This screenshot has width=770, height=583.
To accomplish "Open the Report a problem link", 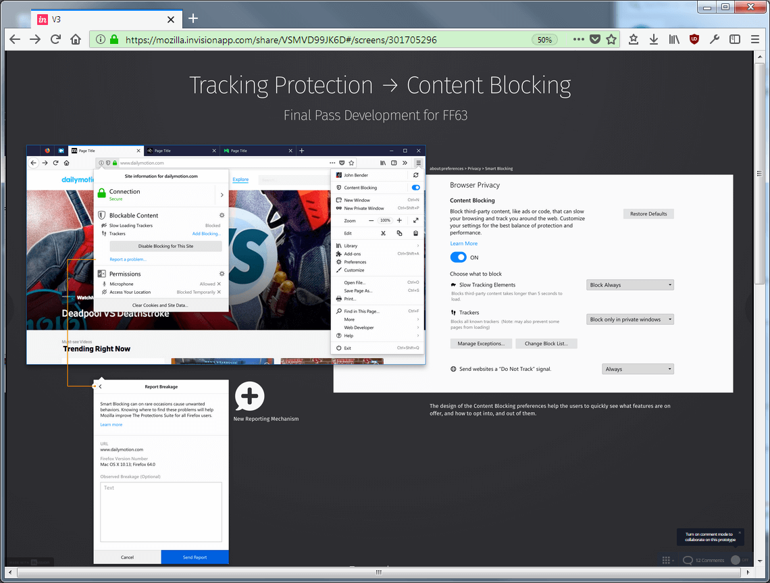I will tap(128, 259).
